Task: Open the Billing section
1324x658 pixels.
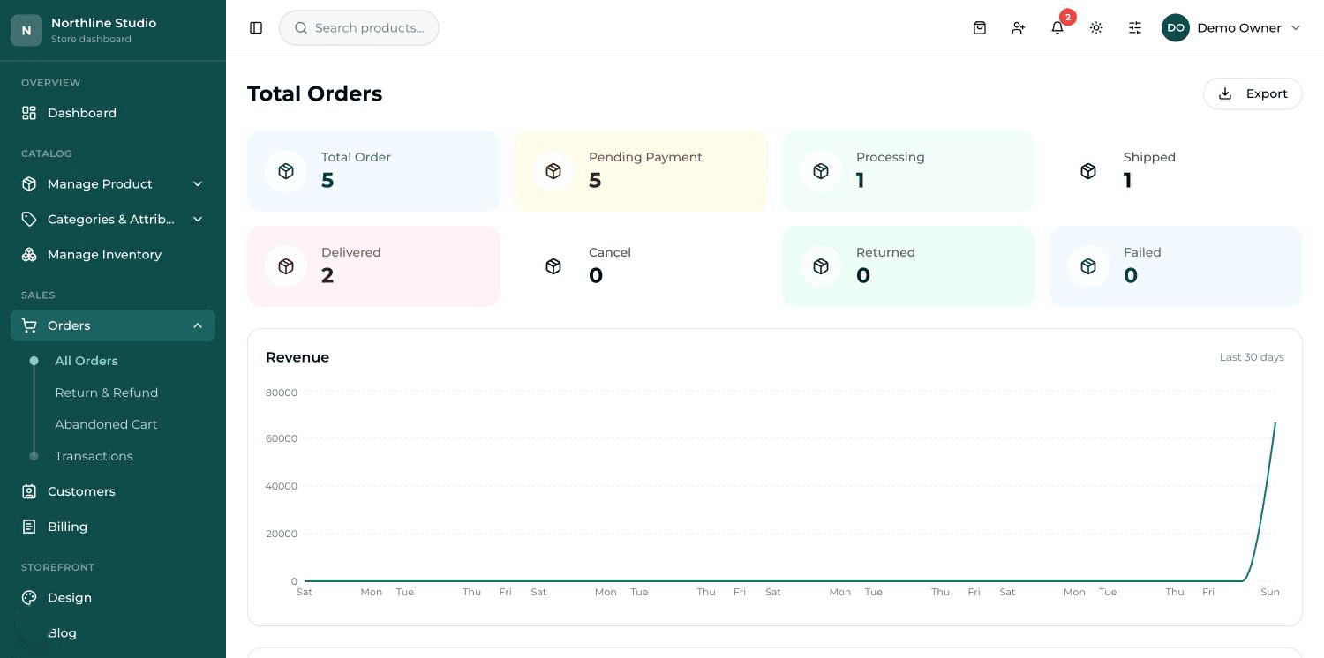Action: [113, 527]
